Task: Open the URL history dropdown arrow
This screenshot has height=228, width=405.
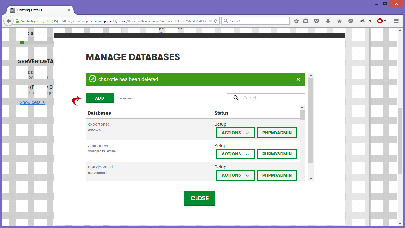Action: (210, 21)
